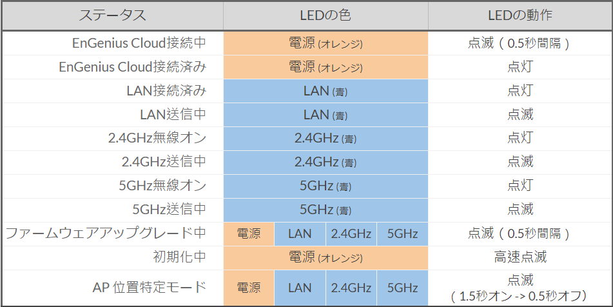The image size is (613, 307).
Task: Click the LEDの動作 column header
Action: 520,15
